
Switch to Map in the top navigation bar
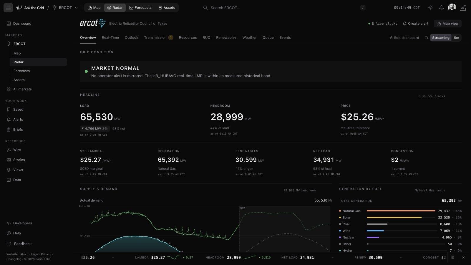pos(94,8)
